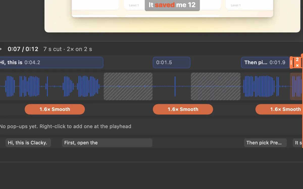Open the leftmost 1.6× Smooth pill
The image size is (303, 189).
click(x=55, y=109)
